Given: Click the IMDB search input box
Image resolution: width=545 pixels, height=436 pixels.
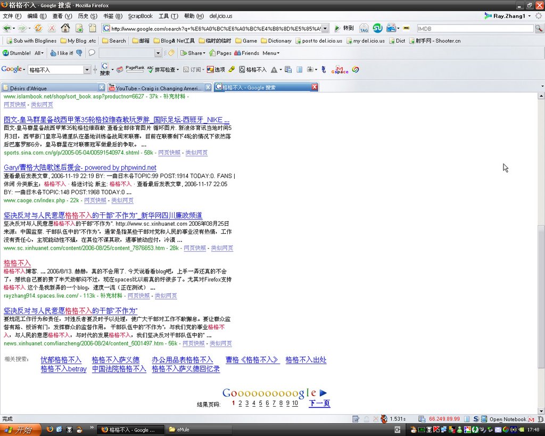Looking at the screenshot, I should tap(475, 29).
